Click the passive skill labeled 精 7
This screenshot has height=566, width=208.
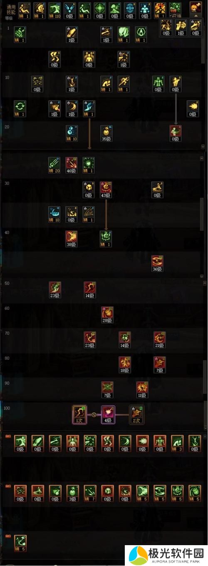click(x=90, y=493)
